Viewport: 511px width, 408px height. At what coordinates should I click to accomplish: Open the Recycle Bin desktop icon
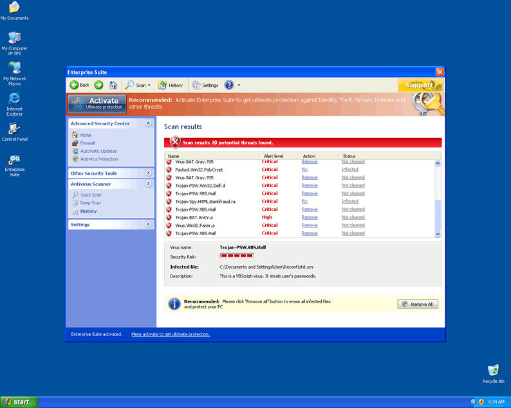pos(493,370)
